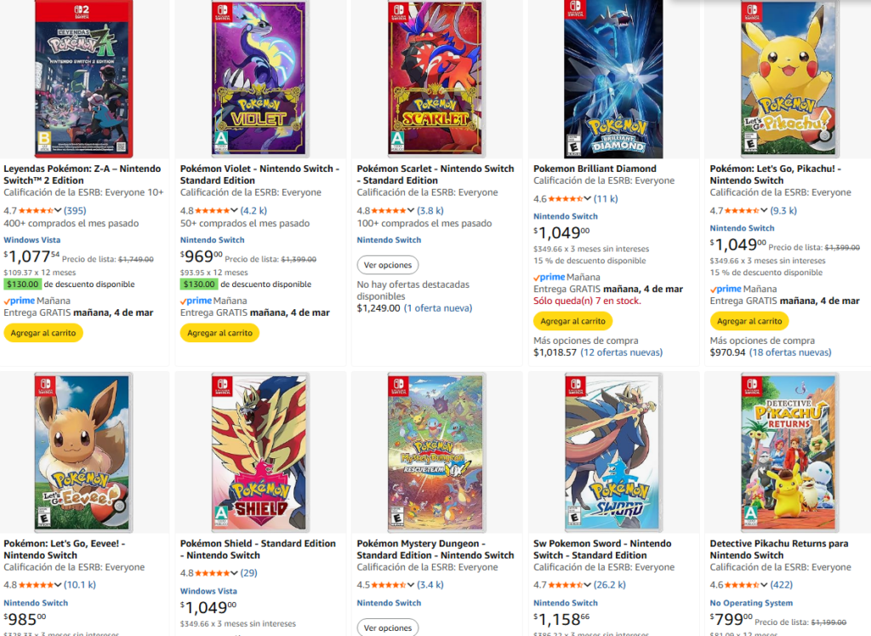Click the Prime logo under Pokémon Violet

coord(196,301)
